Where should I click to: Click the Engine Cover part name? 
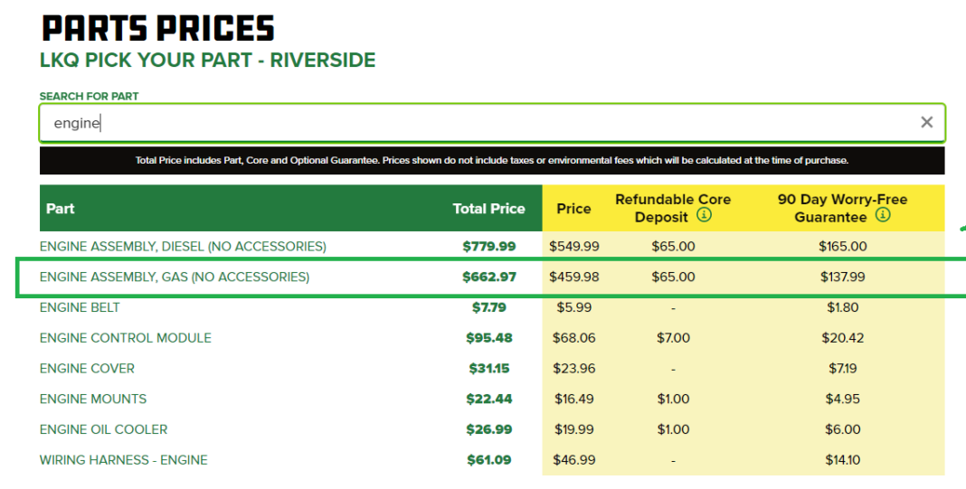(87, 369)
